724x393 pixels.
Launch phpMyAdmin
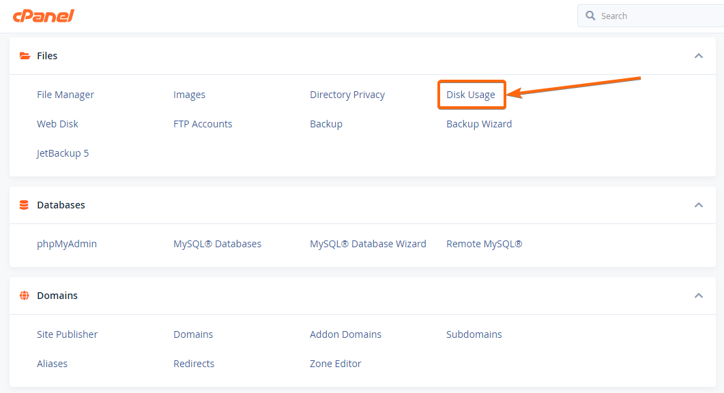coord(67,244)
